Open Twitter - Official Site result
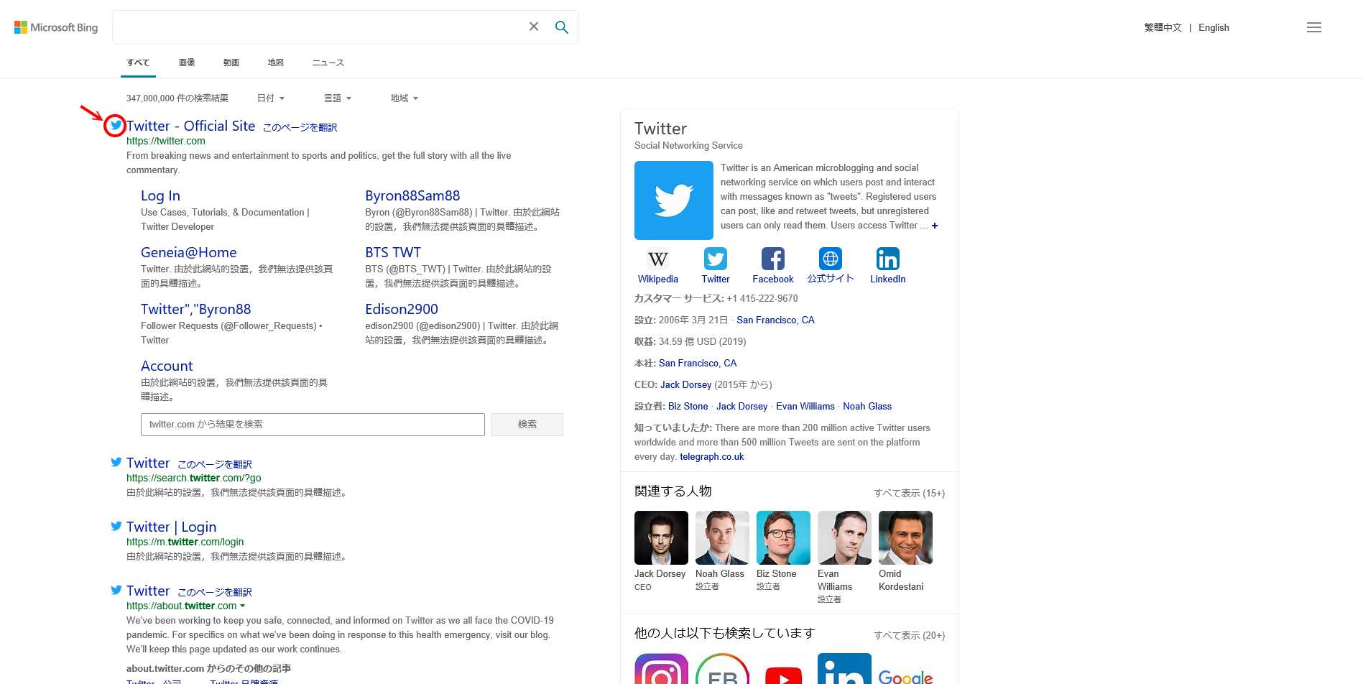Image resolution: width=1363 pixels, height=684 pixels. coord(191,126)
